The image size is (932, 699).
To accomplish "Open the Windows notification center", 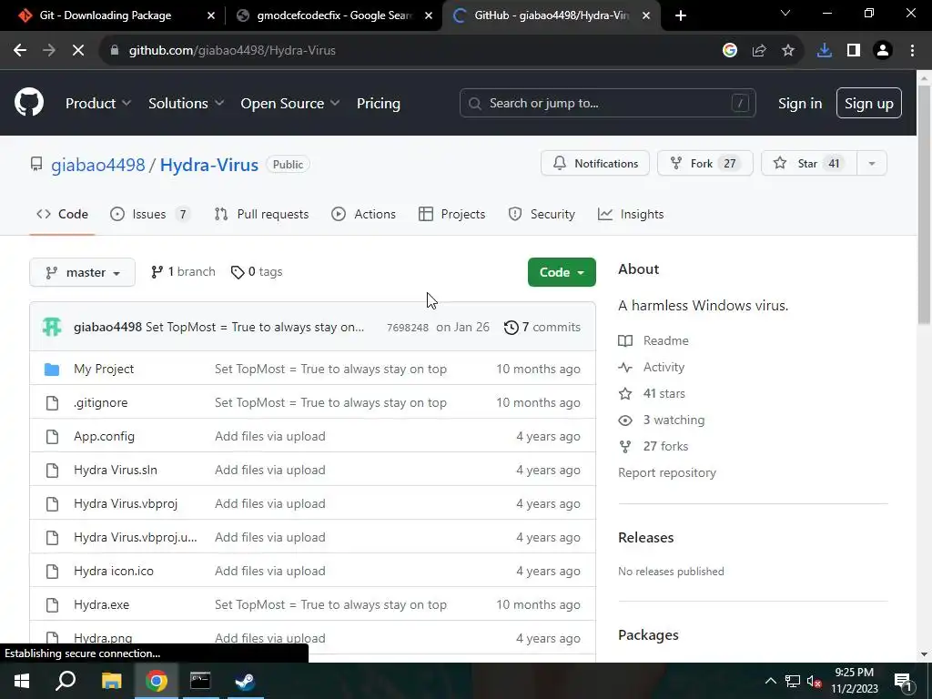I will [903, 681].
